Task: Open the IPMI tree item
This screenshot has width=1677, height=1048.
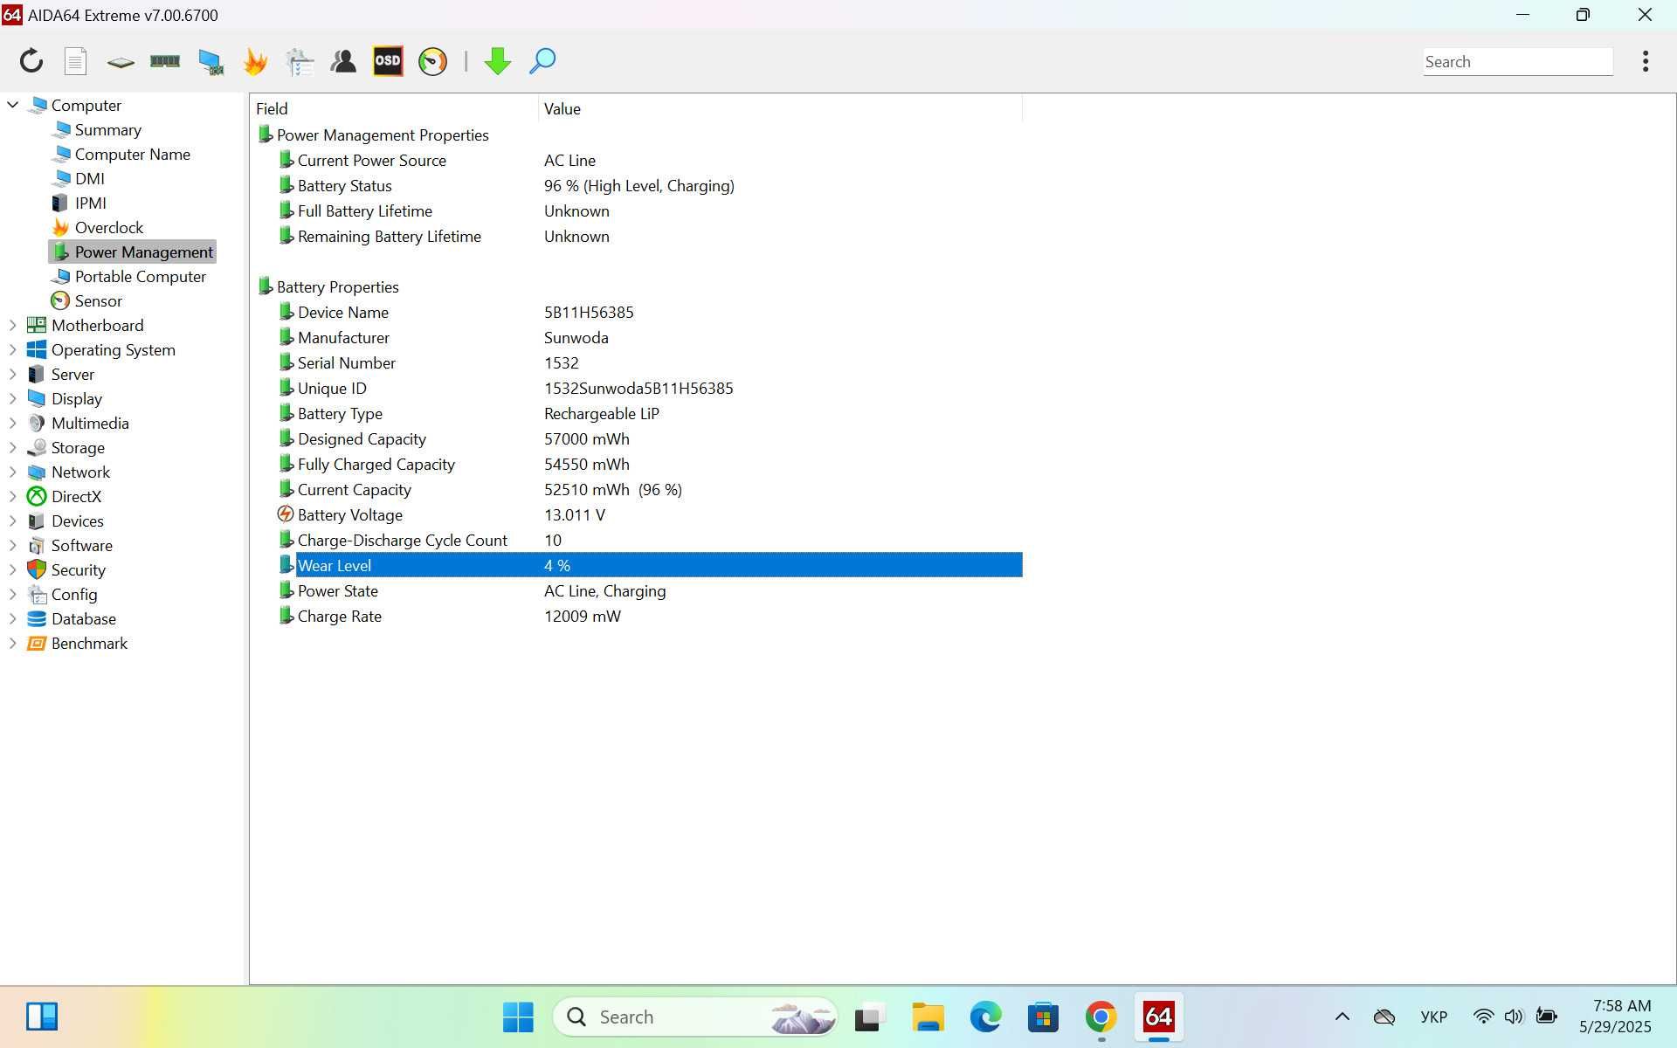Action: click(90, 203)
